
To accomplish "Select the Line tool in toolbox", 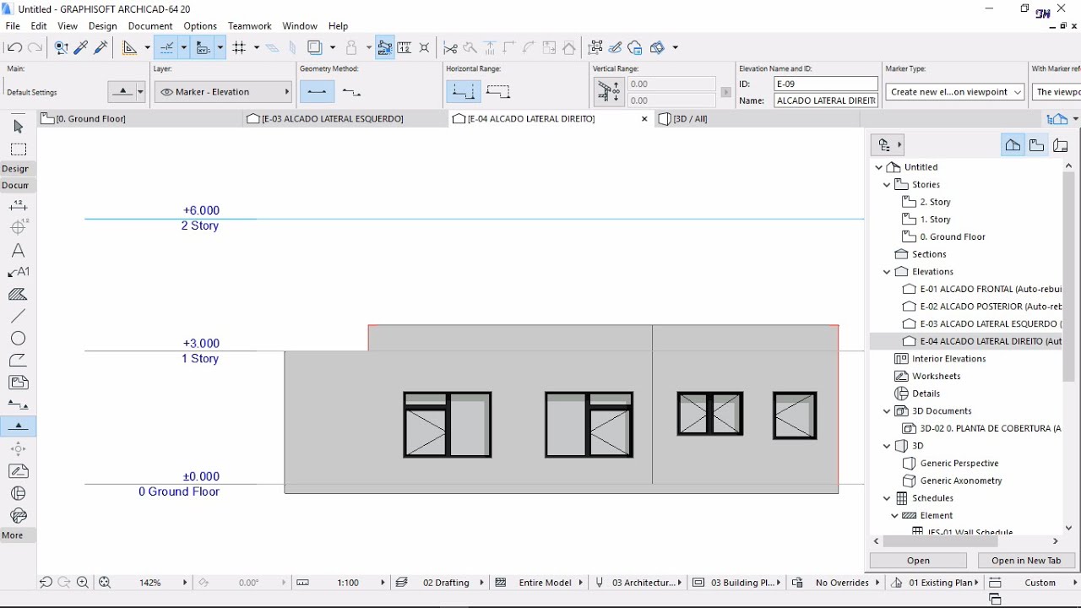I will 19,316.
